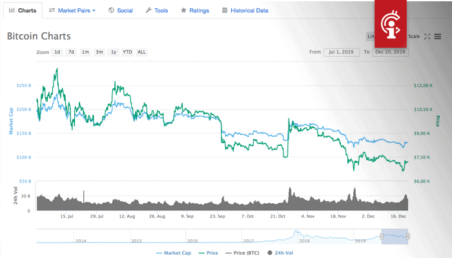
Task: Toggle the Market Cap series in legend
Action: click(x=173, y=253)
